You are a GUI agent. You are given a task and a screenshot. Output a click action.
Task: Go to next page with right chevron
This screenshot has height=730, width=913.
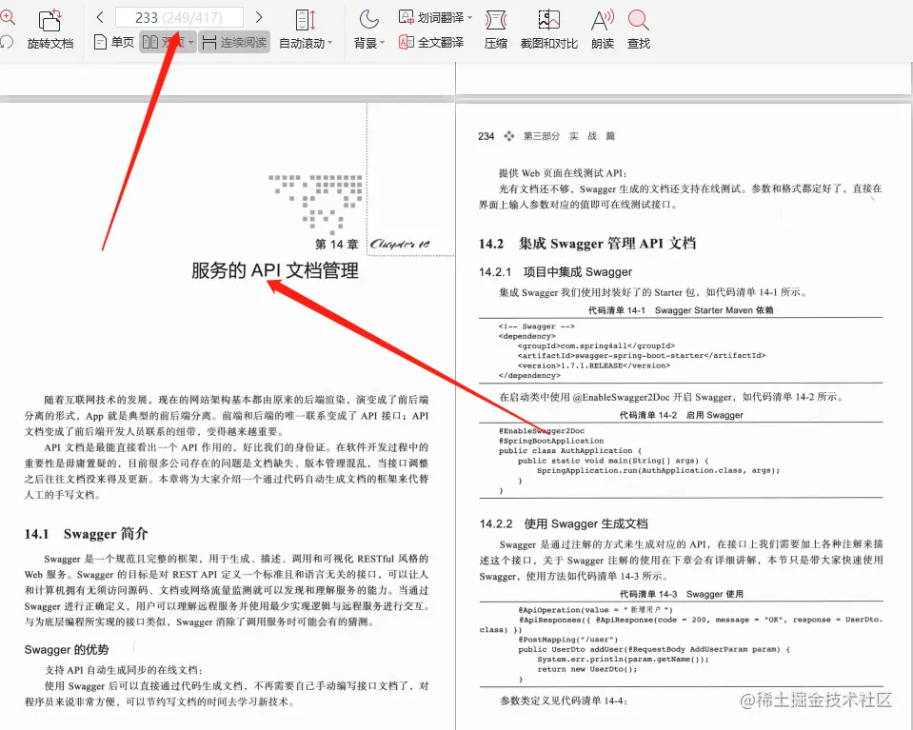pos(259,17)
